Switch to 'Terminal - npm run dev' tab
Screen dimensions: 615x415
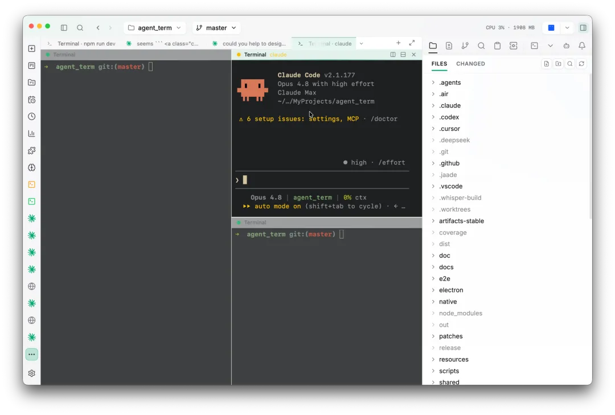click(x=81, y=43)
